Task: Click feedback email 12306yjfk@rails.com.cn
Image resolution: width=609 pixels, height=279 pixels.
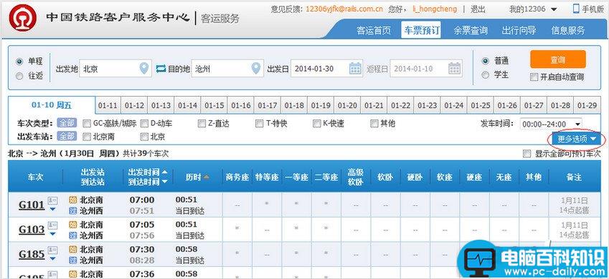Action: [344, 9]
